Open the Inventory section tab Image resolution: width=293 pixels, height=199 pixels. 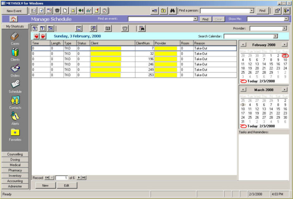(x=15, y=176)
